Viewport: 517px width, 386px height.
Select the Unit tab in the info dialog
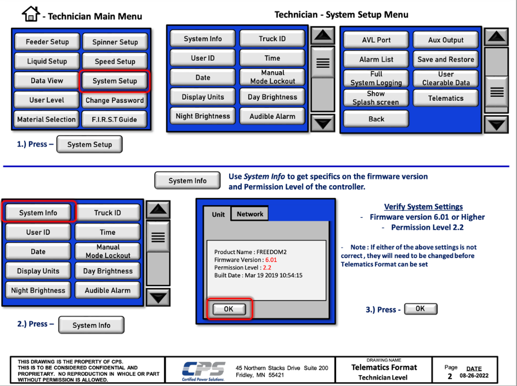coord(218,214)
